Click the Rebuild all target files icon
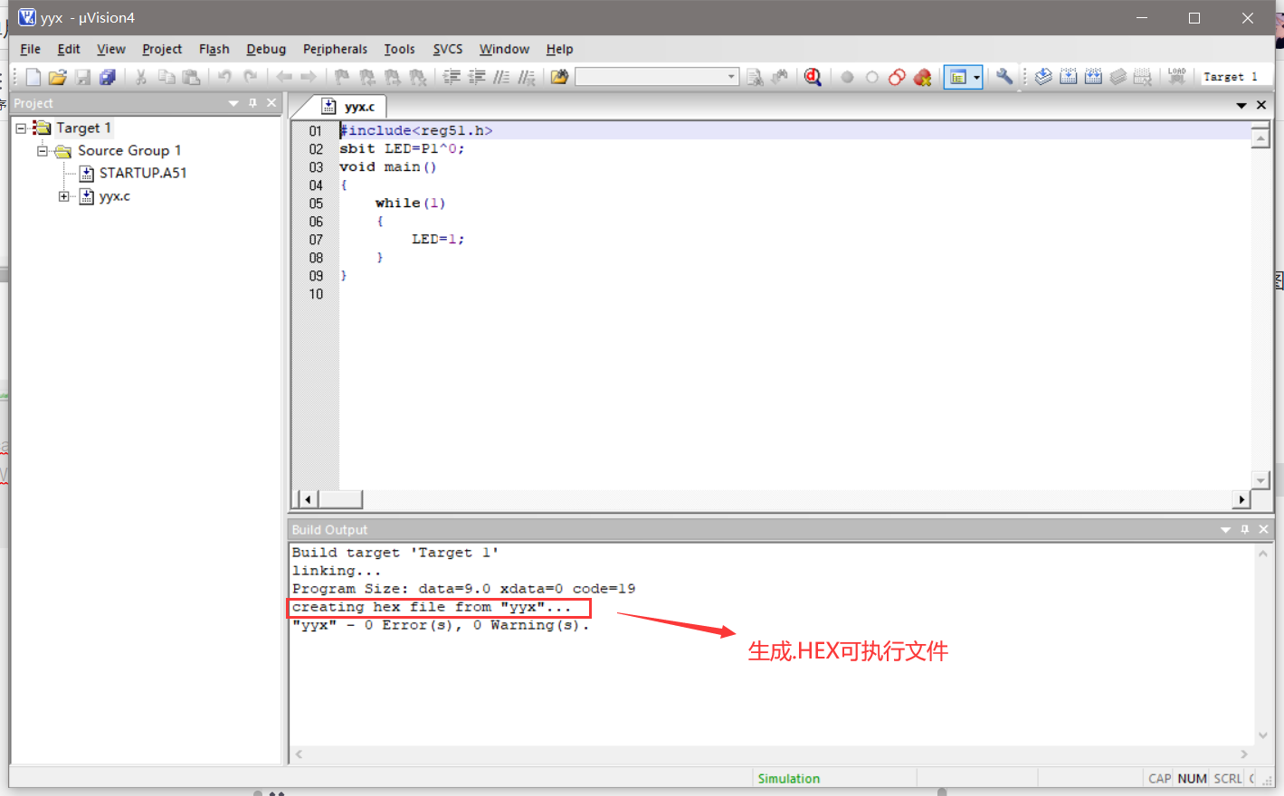 1093,77
